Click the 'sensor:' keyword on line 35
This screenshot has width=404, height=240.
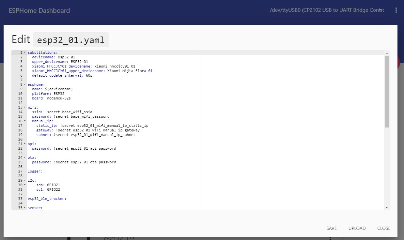[35, 208]
